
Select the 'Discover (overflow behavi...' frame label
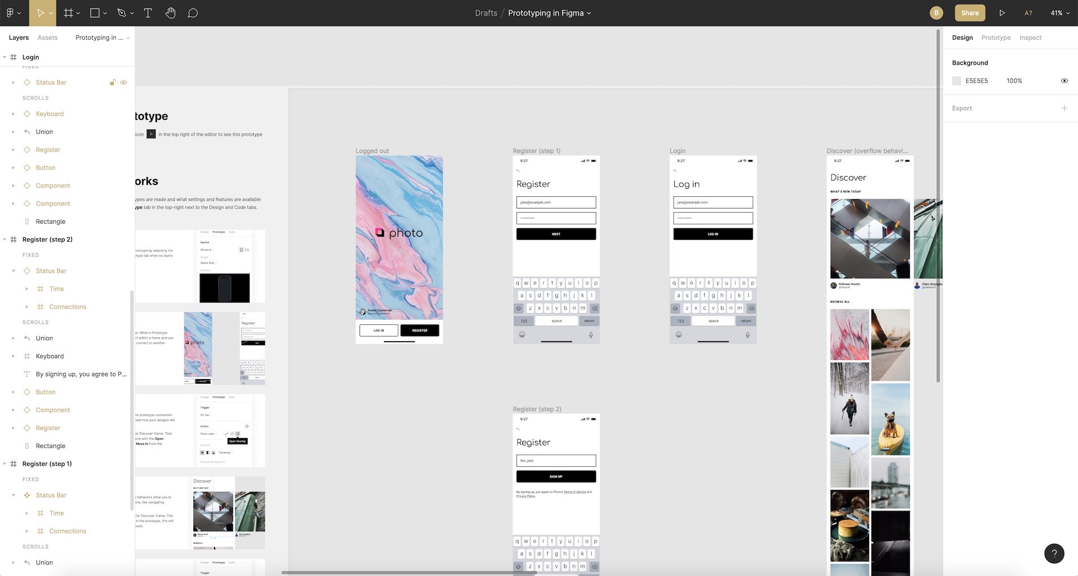pyautogui.click(x=867, y=151)
